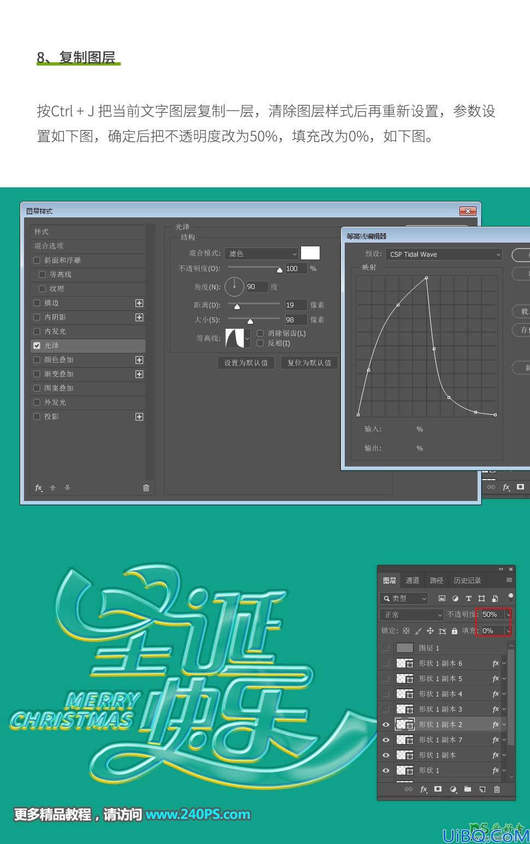This screenshot has width=530, height=844.
Task: Click the 距离(D) slider handle
Action: (x=237, y=306)
